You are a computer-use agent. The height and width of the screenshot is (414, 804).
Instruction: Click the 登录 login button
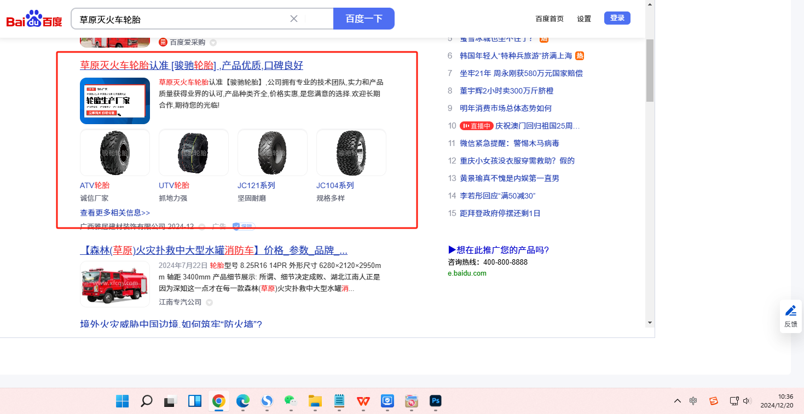click(617, 18)
